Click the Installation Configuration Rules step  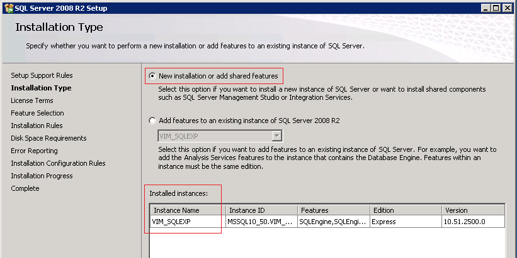click(58, 163)
